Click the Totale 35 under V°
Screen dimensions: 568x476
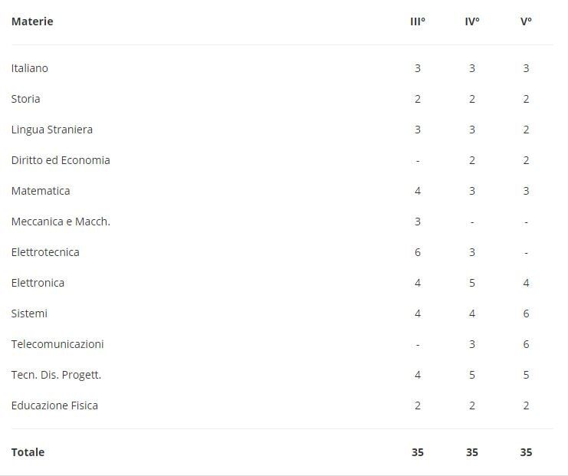point(526,452)
